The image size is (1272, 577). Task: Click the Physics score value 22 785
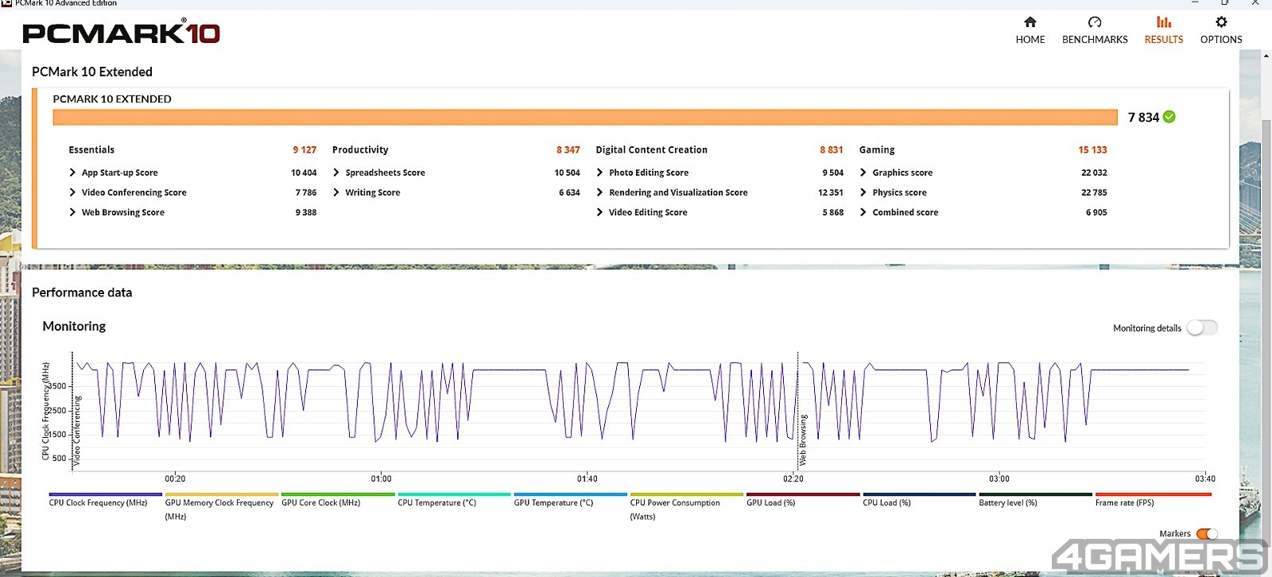point(1094,192)
